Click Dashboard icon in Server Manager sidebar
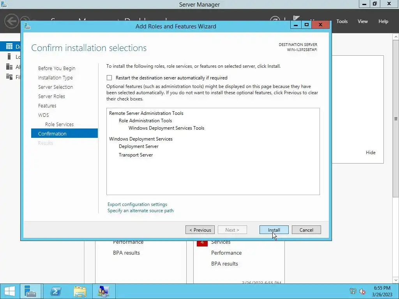The image size is (399, 299). click(9, 46)
